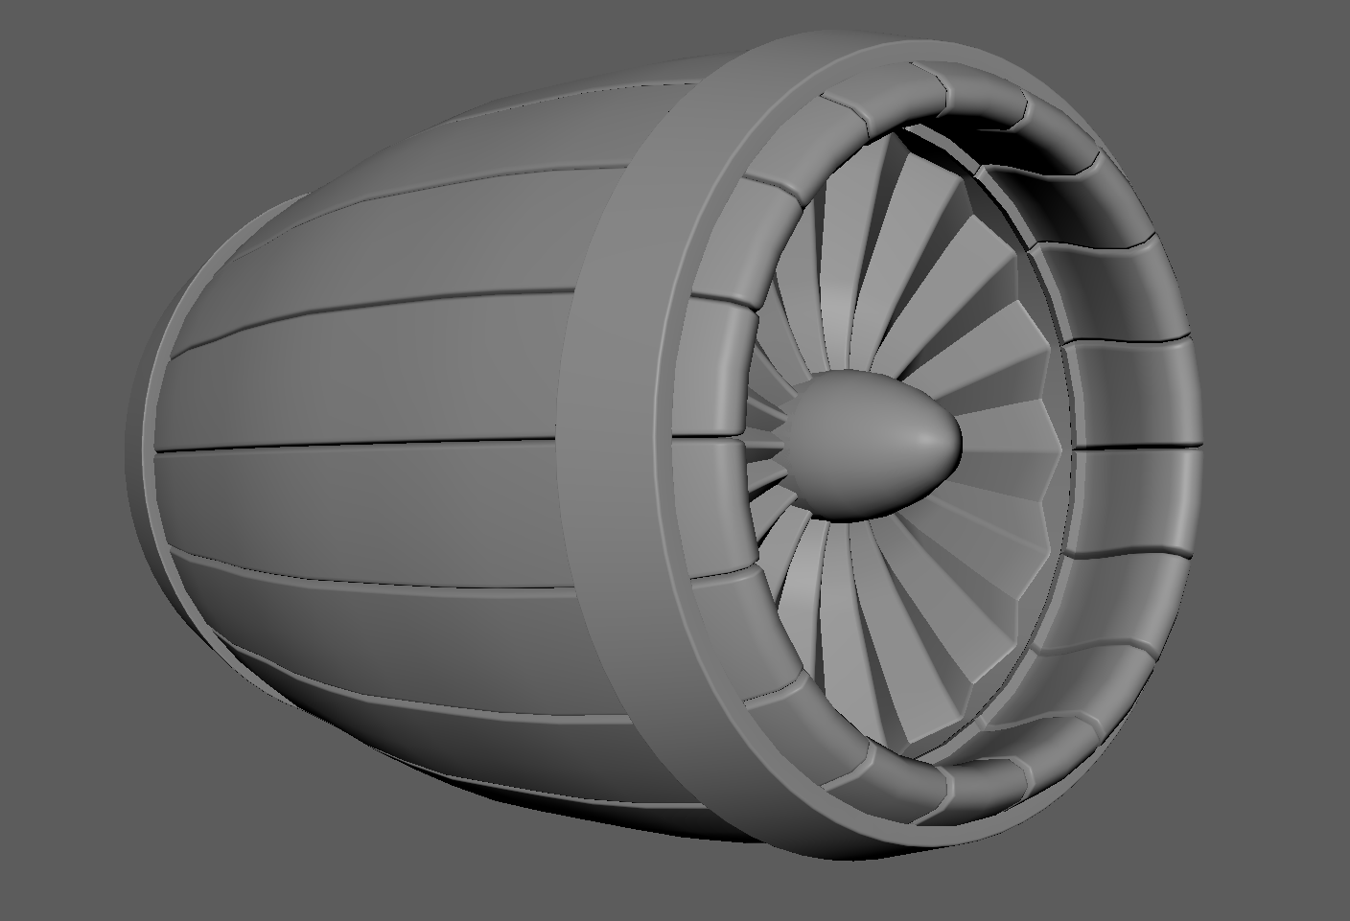Image resolution: width=1350 pixels, height=921 pixels.
Task: Click empty viewport background at top left
Action: coord(96,77)
